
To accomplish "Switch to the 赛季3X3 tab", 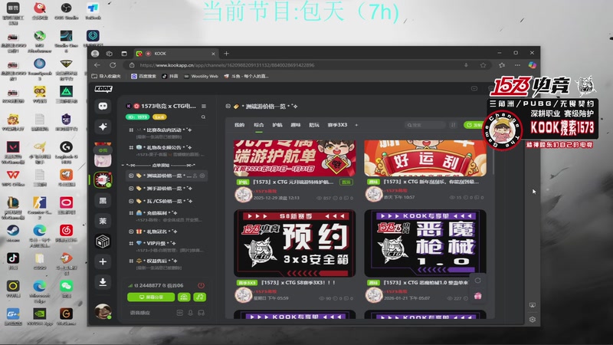I will click(x=337, y=125).
